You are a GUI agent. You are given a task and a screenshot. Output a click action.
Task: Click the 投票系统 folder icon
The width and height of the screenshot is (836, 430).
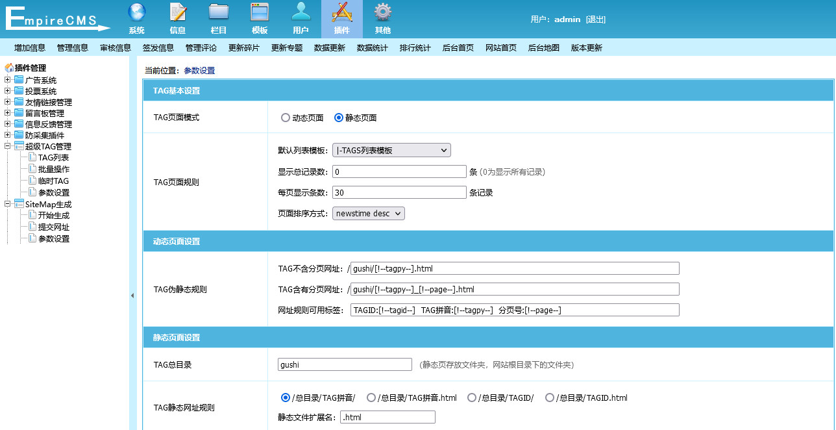pyautogui.click(x=19, y=91)
